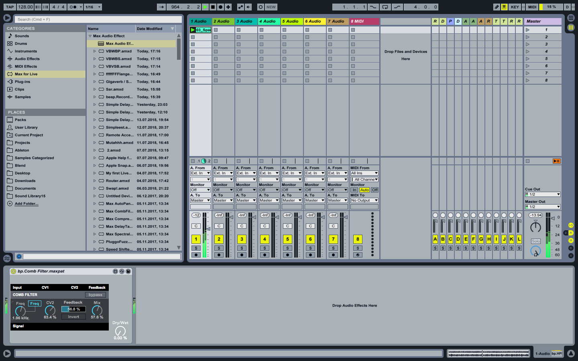
Task: Enable Draw Mode pencil icon
Action: tap(497, 7)
